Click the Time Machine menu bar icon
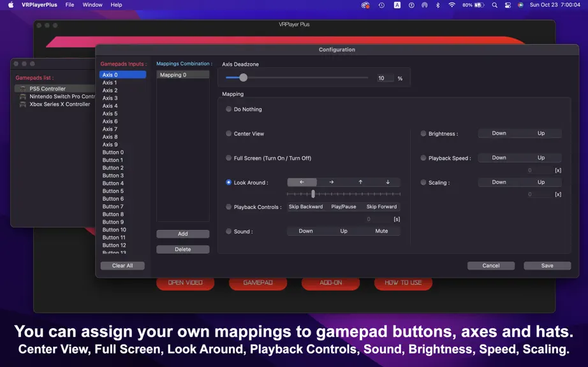The width and height of the screenshot is (588, 367). tap(381, 5)
